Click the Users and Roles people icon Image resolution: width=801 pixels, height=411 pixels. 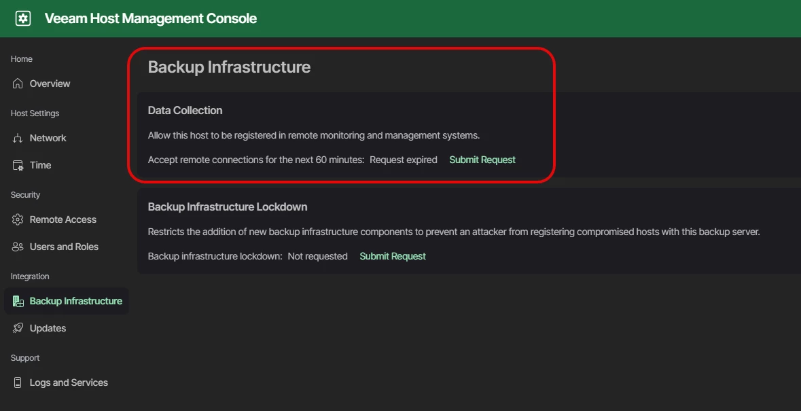coord(18,247)
